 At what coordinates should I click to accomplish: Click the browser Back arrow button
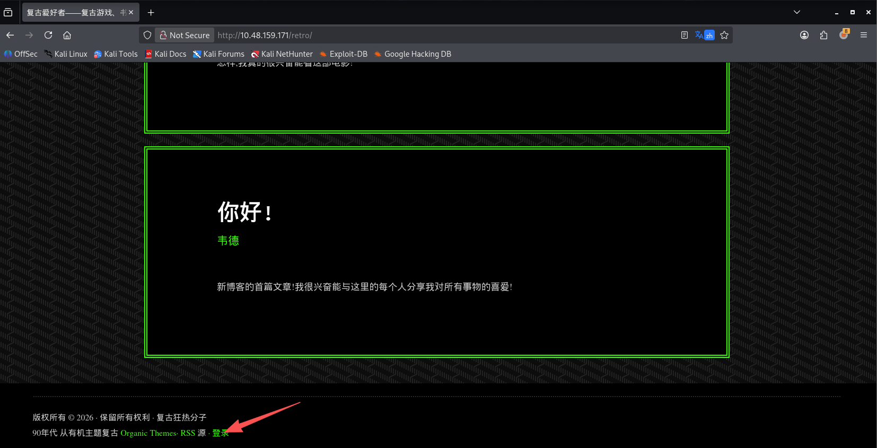[x=10, y=35]
